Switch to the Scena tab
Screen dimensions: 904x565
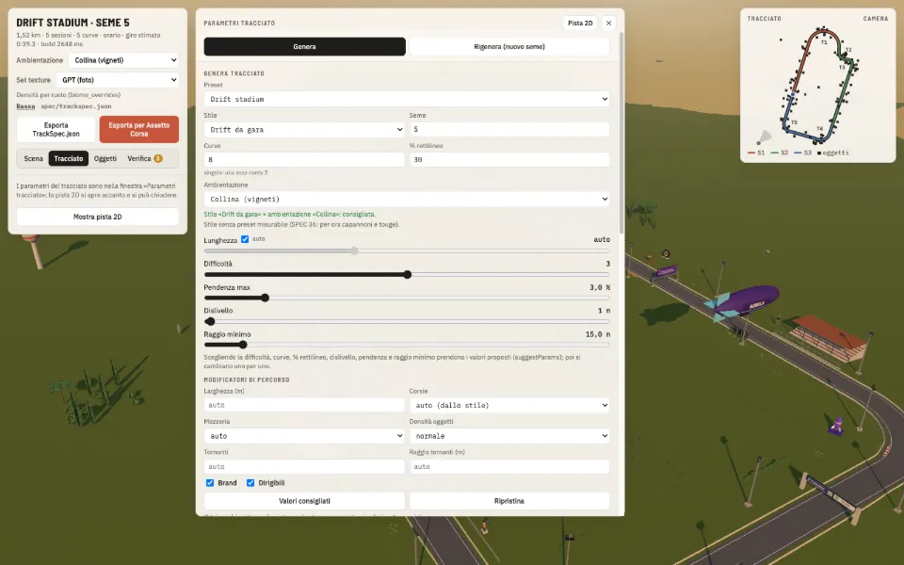(34, 158)
